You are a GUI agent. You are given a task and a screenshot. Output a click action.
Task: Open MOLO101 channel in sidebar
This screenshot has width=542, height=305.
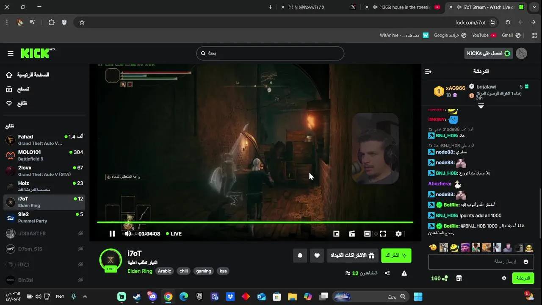tap(44, 155)
